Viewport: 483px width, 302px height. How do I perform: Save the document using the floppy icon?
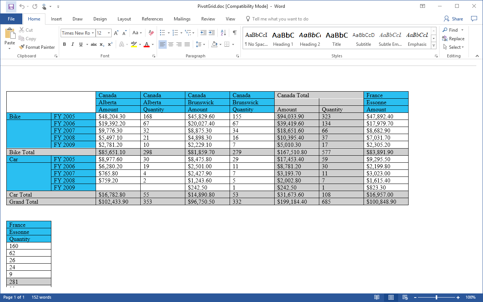11,6
